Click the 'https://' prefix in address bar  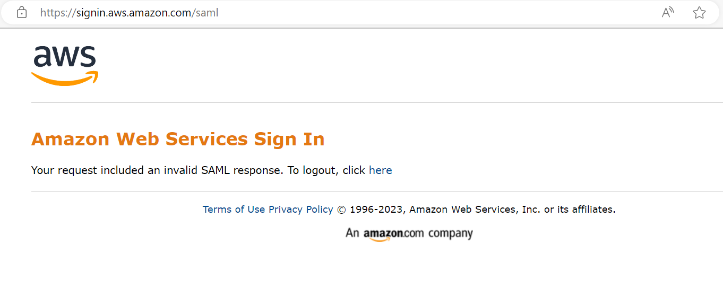pos(58,13)
